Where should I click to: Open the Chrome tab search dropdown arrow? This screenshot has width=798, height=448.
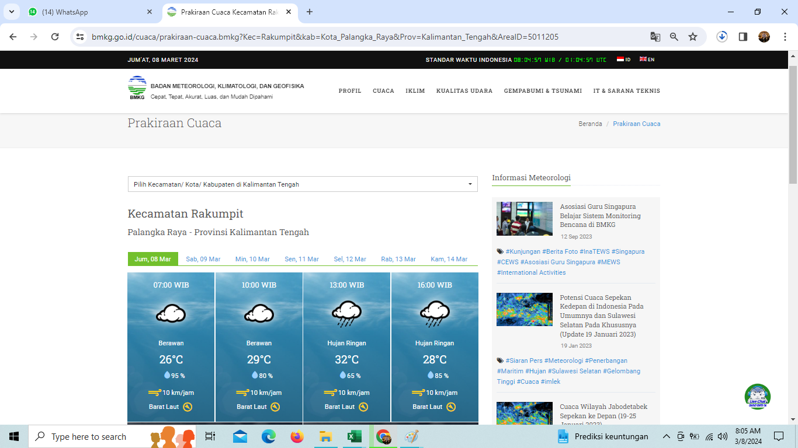[11, 12]
